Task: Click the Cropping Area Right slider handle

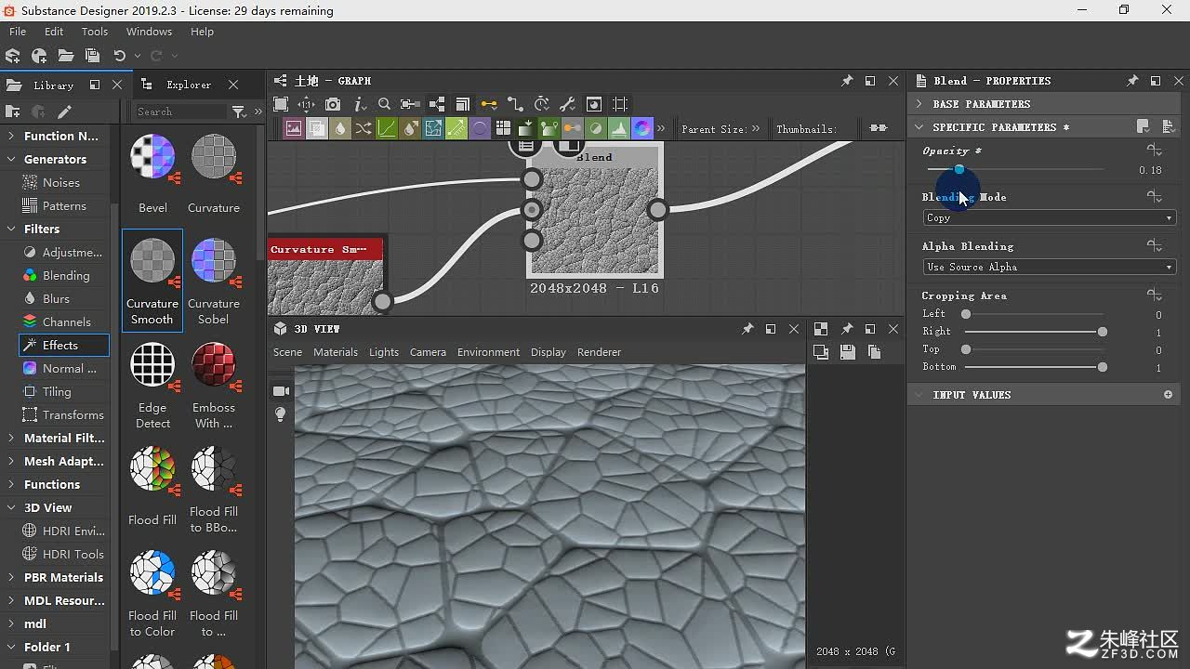Action: (1103, 332)
